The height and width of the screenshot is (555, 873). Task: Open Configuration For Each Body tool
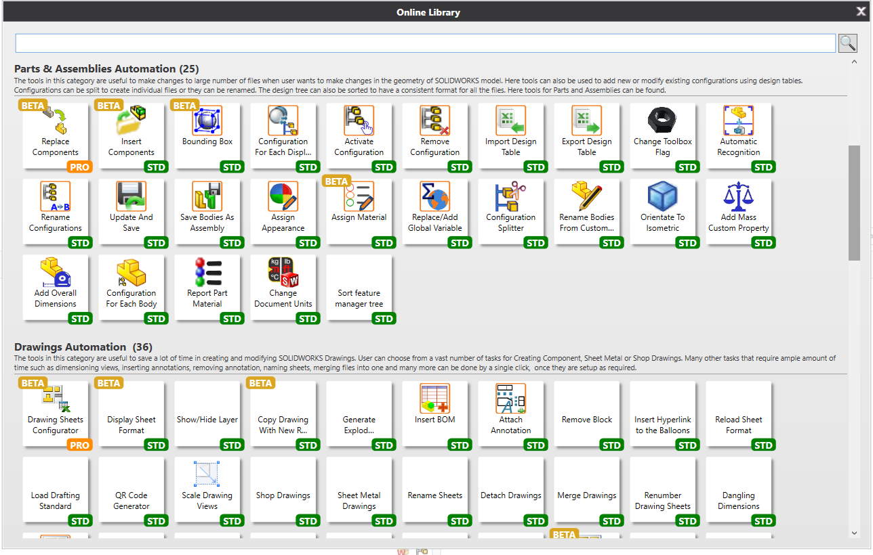coord(131,288)
